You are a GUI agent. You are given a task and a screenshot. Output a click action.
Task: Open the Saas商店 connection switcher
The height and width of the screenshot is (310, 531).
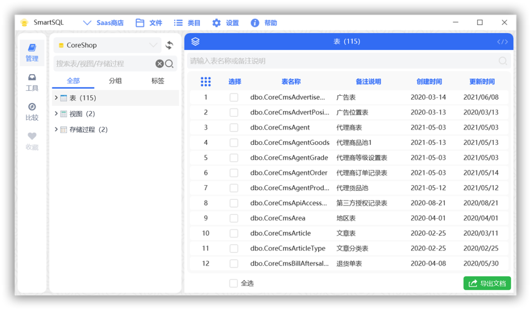pyautogui.click(x=103, y=23)
